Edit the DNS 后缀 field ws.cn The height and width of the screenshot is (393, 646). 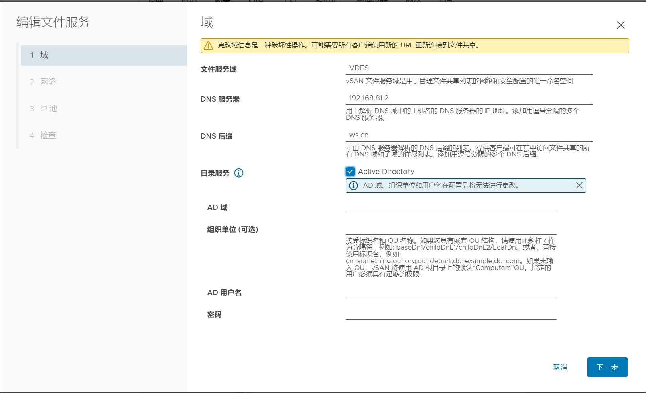point(469,135)
